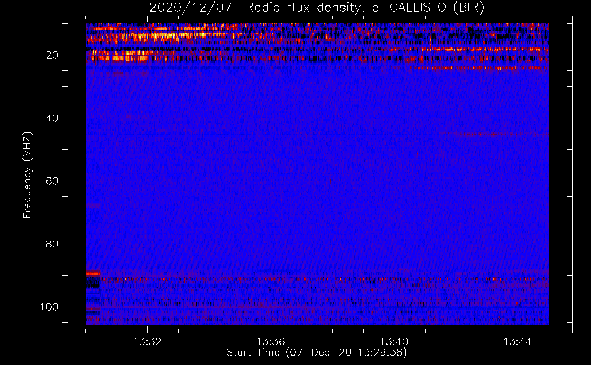
Task: Click the bright red burst near 90 MHz
Action: pos(93,273)
